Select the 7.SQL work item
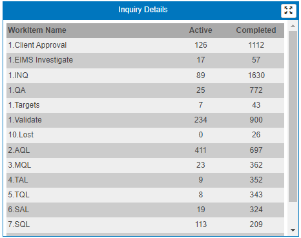This screenshot has width=301, height=238. click(x=19, y=224)
